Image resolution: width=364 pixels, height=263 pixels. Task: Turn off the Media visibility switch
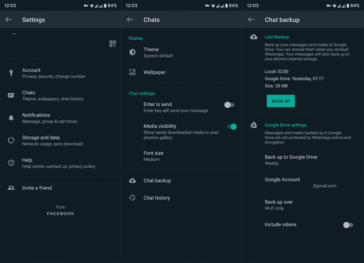(x=232, y=127)
